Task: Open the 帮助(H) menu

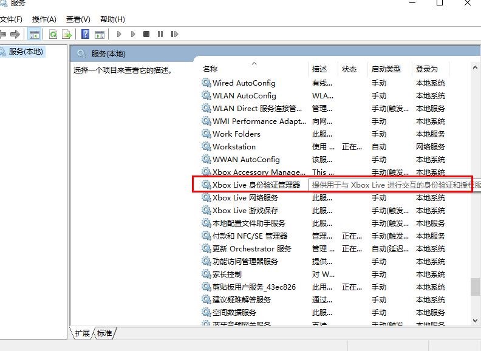Action: (x=112, y=19)
